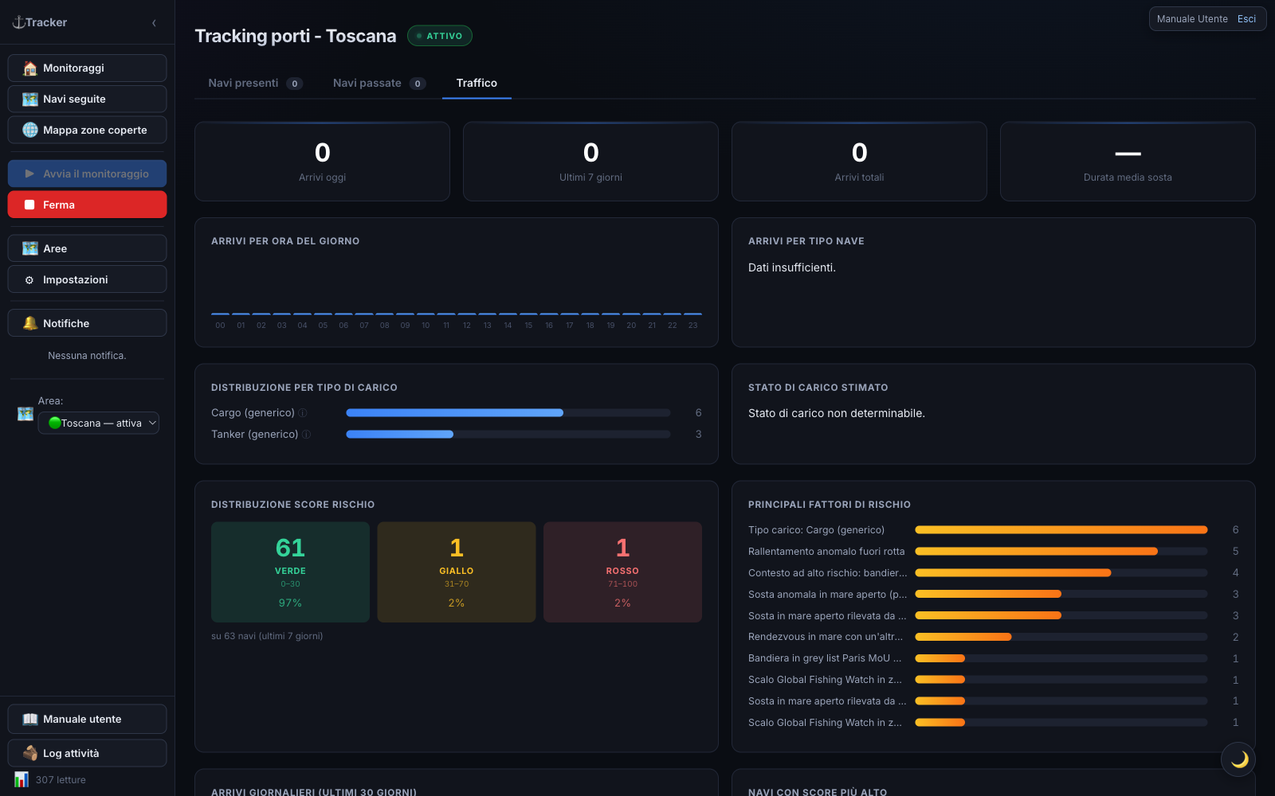Open Log attività icon

point(30,753)
